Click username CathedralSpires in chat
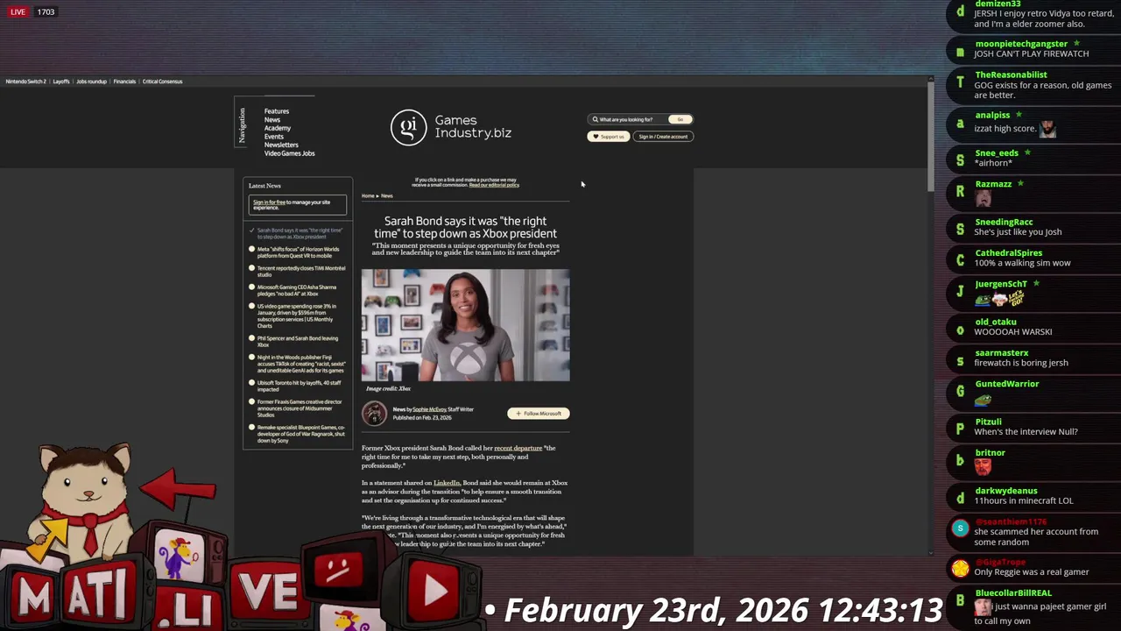The width and height of the screenshot is (1121, 631). pyautogui.click(x=1009, y=253)
